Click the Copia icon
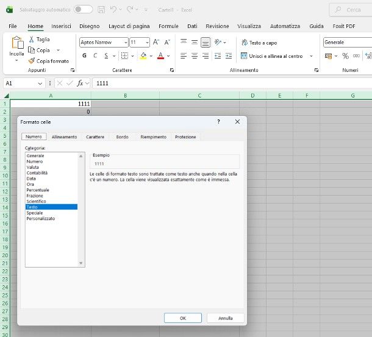This screenshot has width=372, height=337. click(x=31, y=50)
